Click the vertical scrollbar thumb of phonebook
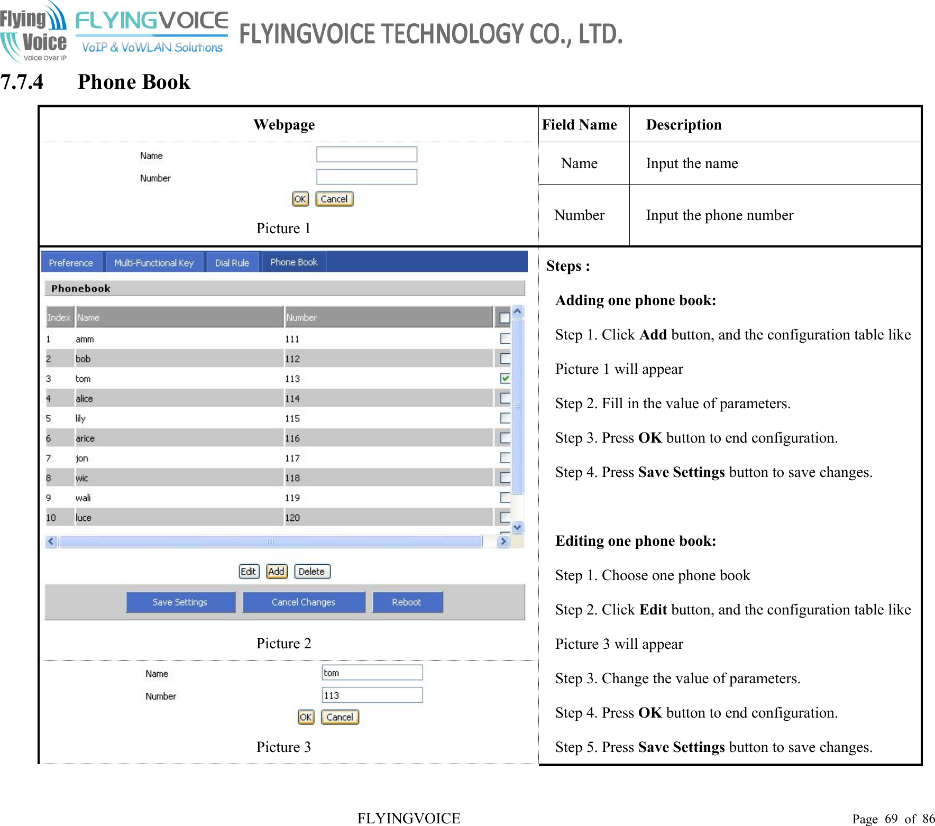Image resolution: width=935 pixels, height=826 pixels. click(518, 406)
